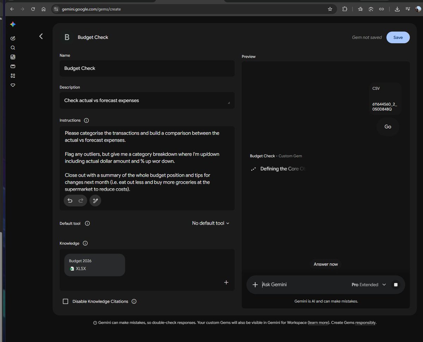Open browser downloads icon
This screenshot has width=423, height=342.
click(397, 9)
